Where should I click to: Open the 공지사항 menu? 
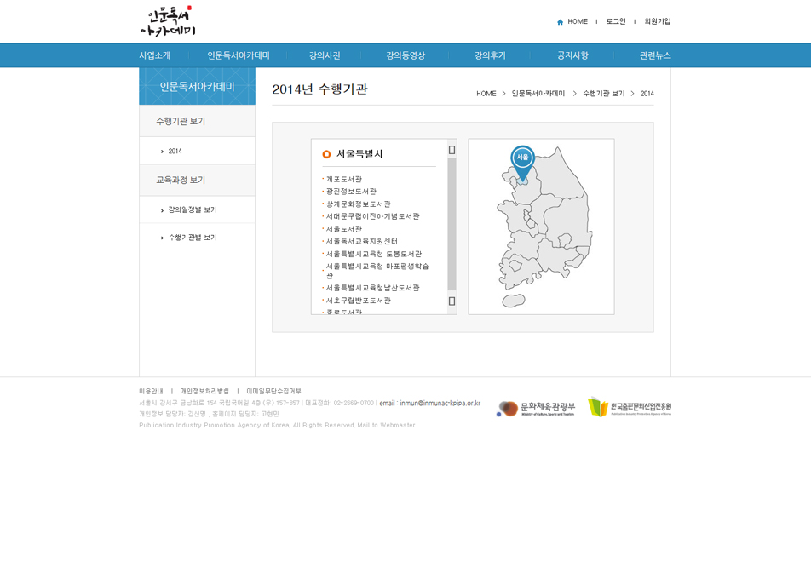(572, 55)
